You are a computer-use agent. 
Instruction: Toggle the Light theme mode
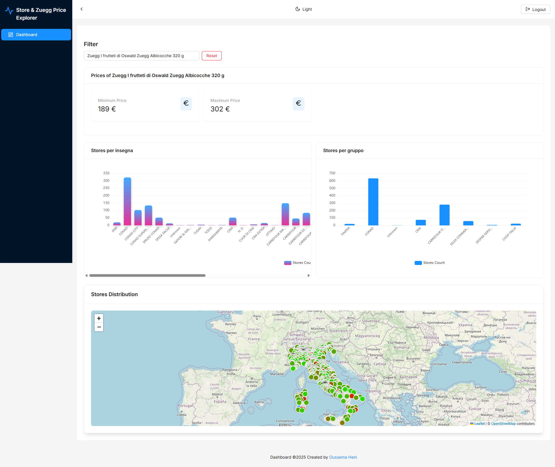pos(304,9)
